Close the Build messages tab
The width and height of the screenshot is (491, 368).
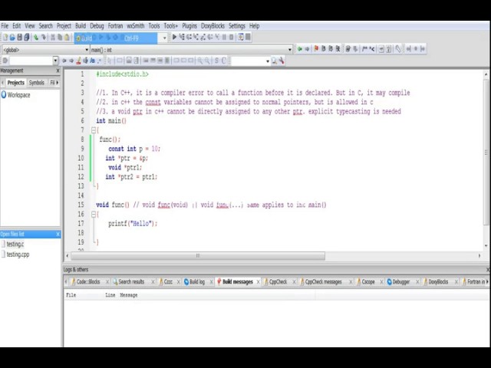[258, 282]
